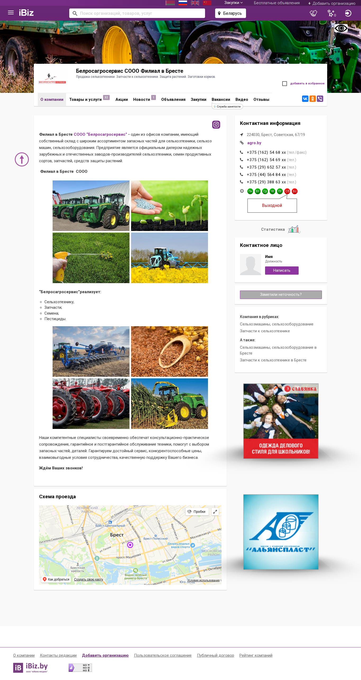Share via Odnoklassniki icon
The image size is (361, 680).
click(313, 99)
